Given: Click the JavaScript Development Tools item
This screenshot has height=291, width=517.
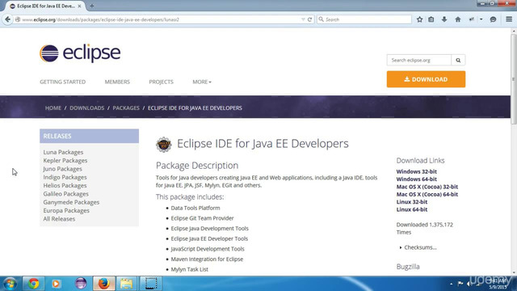Looking at the screenshot, I should [x=208, y=249].
